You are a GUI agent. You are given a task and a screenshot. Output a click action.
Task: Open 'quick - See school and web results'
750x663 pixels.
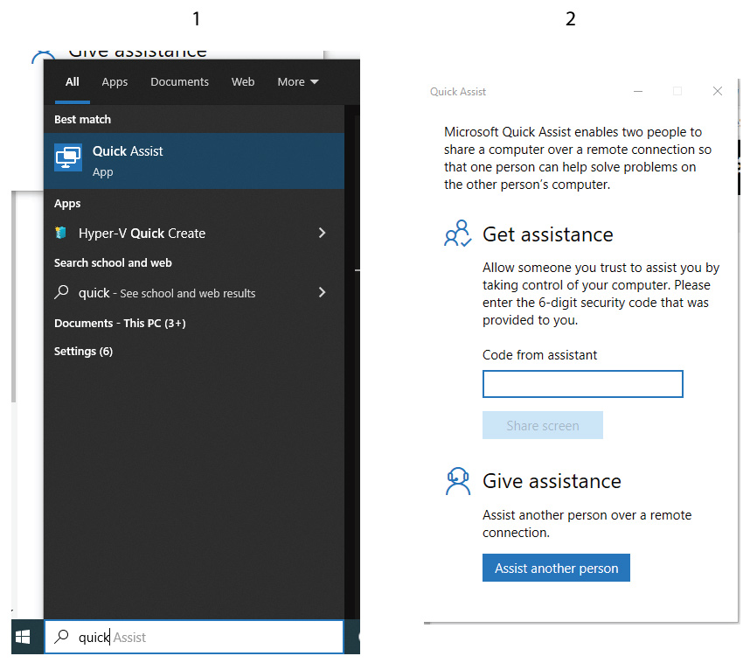194,292
